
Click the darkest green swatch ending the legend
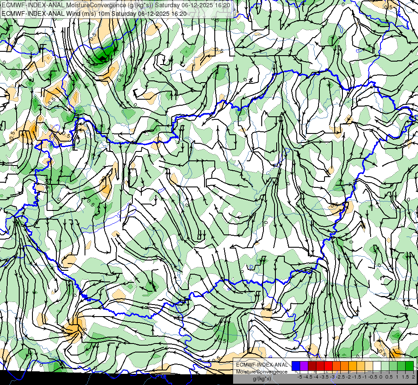409,366
